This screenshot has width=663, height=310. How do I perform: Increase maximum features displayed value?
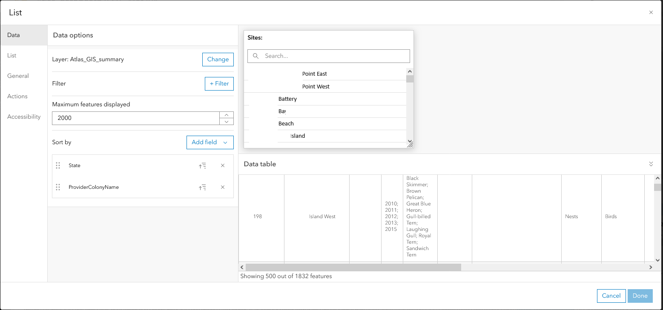(x=227, y=115)
